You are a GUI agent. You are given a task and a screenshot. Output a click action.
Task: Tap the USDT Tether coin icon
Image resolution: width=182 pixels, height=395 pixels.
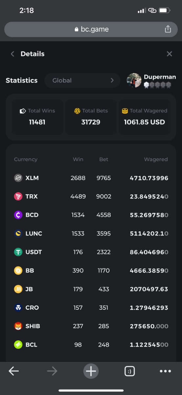click(18, 252)
